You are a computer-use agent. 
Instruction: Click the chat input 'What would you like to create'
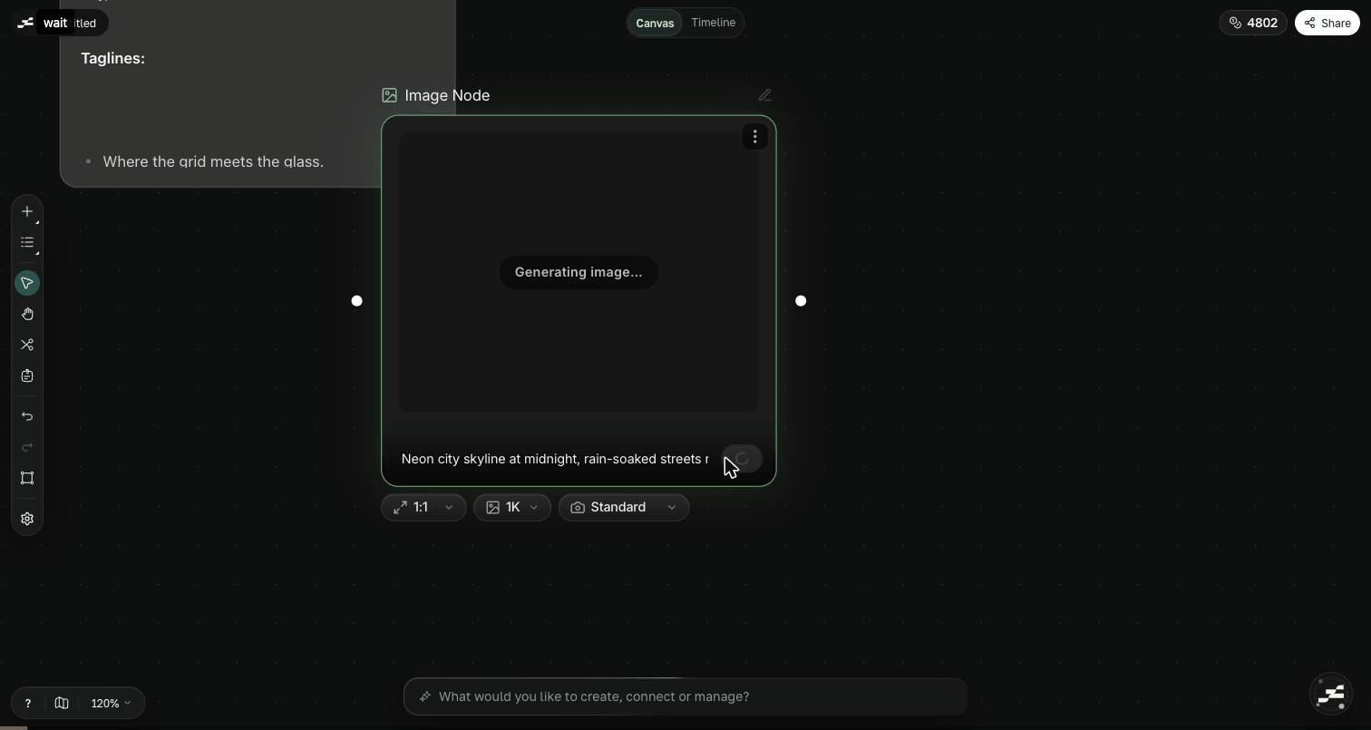click(x=685, y=696)
